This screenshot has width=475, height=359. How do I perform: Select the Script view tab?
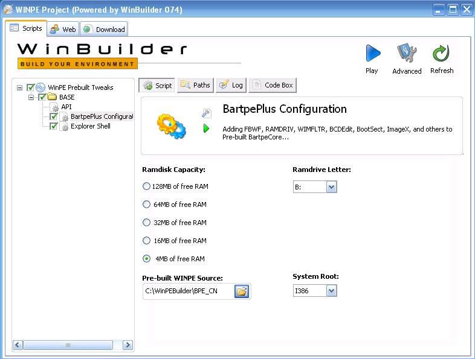pyautogui.click(x=157, y=86)
